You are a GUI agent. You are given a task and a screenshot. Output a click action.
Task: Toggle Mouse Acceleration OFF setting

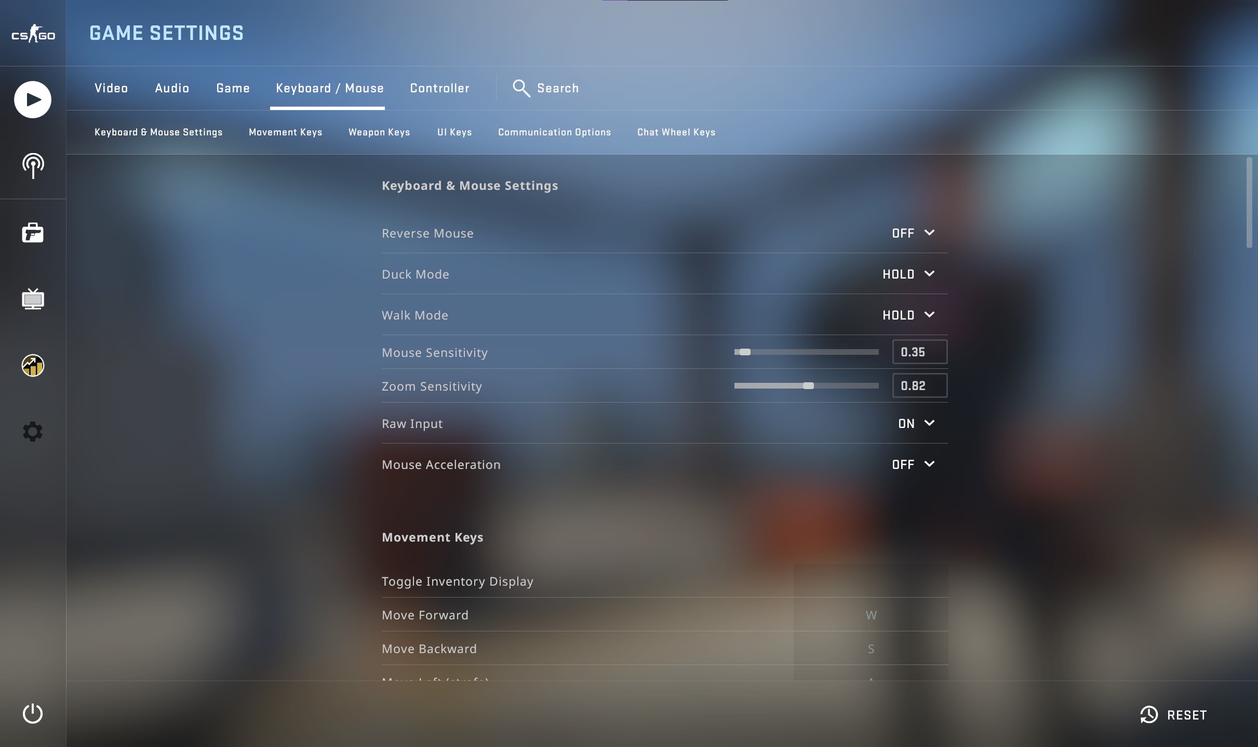[x=913, y=464]
